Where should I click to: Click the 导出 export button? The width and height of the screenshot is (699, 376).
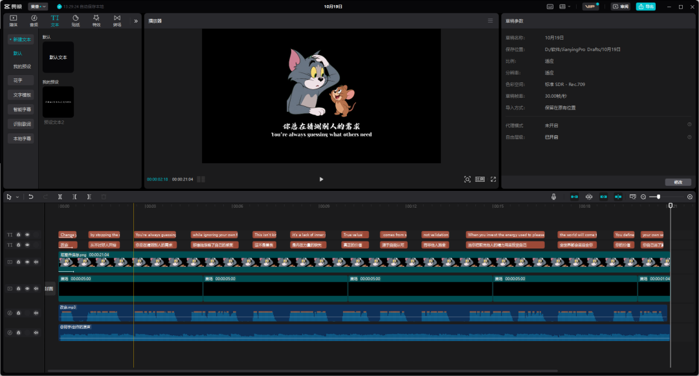click(x=645, y=6)
